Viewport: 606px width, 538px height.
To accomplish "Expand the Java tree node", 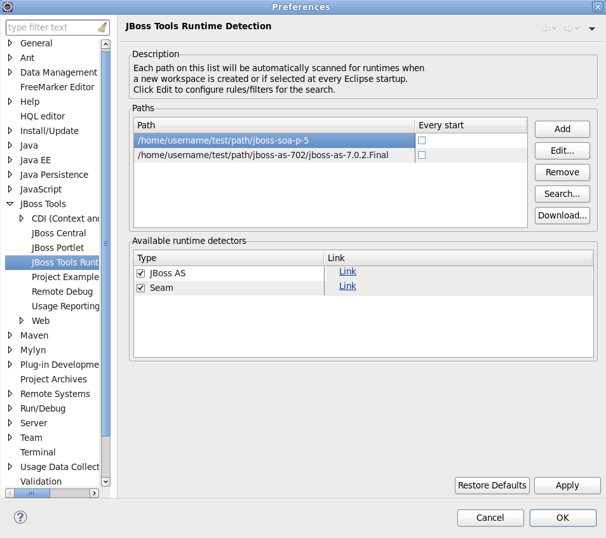I will pyautogui.click(x=10, y=145).
